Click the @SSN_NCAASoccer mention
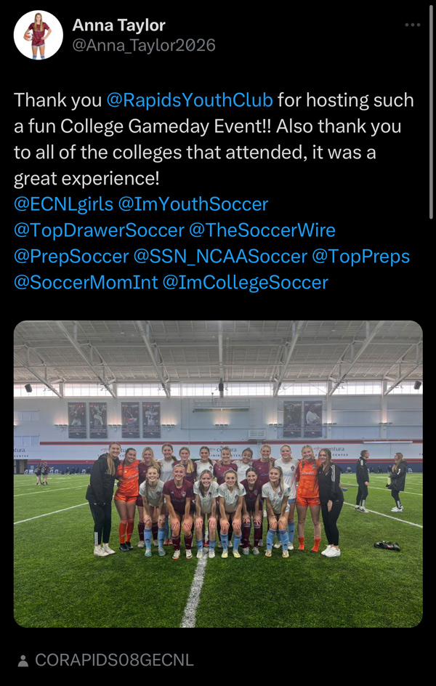This screenshot has height=686, width=436. [220, 257]
